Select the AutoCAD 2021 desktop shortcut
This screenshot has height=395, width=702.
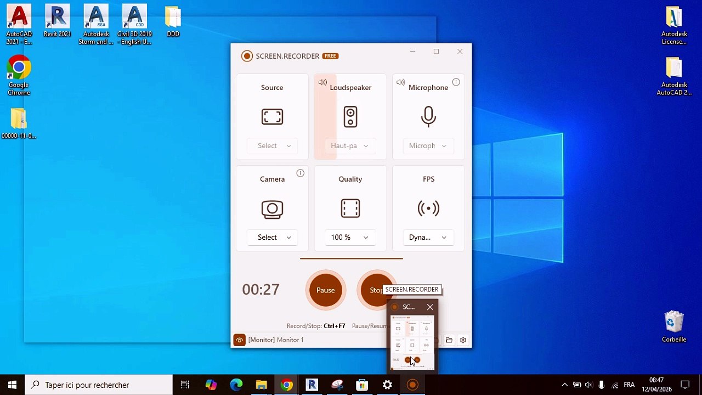[x=19, y=25]
